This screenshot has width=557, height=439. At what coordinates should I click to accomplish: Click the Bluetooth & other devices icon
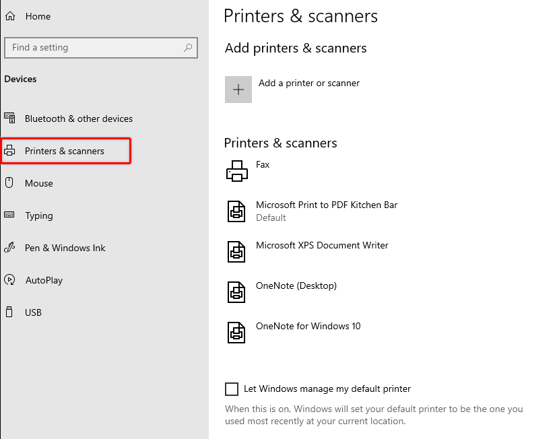tap(9, 118)
